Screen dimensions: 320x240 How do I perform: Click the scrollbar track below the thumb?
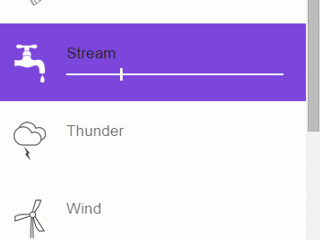[x=313, y=185]
